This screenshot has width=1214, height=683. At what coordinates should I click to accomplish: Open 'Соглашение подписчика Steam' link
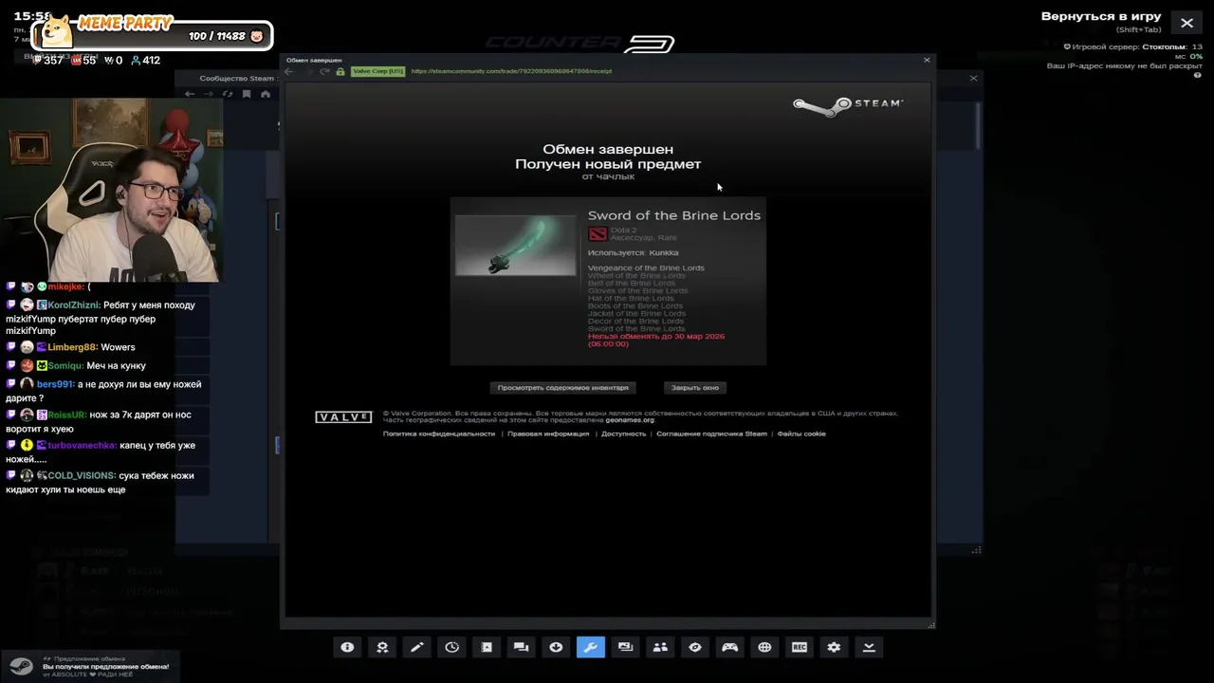(x=711, y=434)
